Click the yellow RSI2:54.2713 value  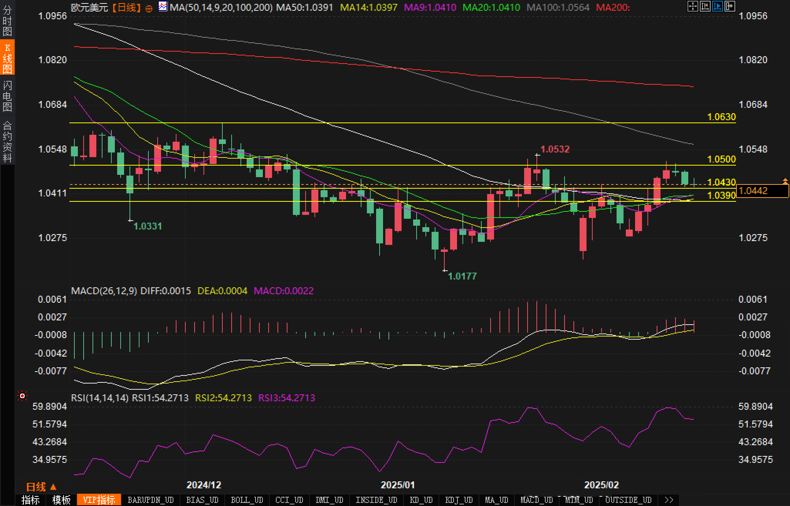point(224,398)
